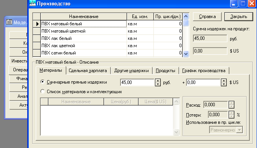
Task: Open the Равномерно usage dropdown
Action: [239, 130]
